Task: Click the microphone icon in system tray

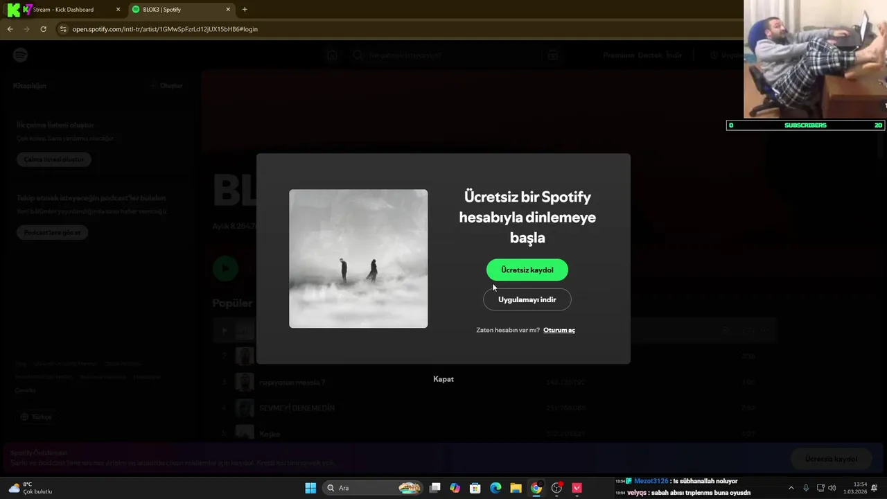Action: point(806,488)
